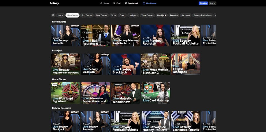Go to Live Casino in top navigation

click(150, 3)
